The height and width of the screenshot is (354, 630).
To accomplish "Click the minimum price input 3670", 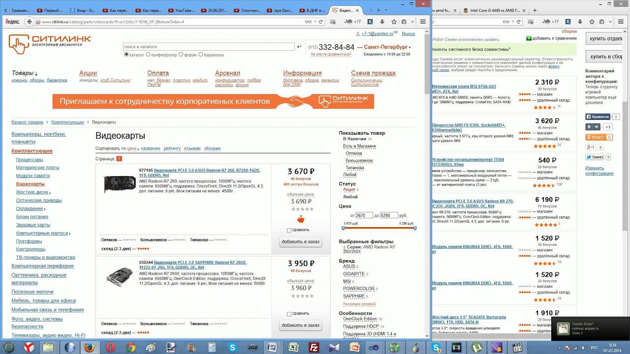I will tap(364, 215).
